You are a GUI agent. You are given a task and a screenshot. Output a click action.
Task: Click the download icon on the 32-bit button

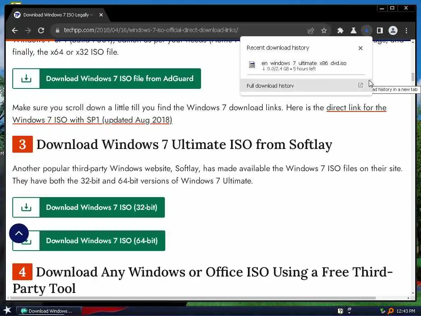pyautogui.click(x=26, y=207)
